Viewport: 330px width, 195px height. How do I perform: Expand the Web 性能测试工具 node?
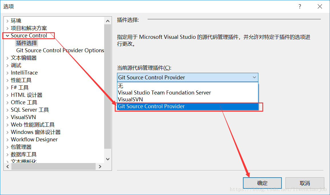pos(8,125)
